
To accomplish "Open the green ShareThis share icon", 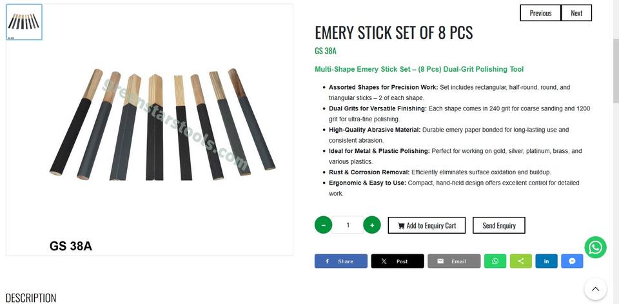I will pyautogui.click(x=521, y=261).
